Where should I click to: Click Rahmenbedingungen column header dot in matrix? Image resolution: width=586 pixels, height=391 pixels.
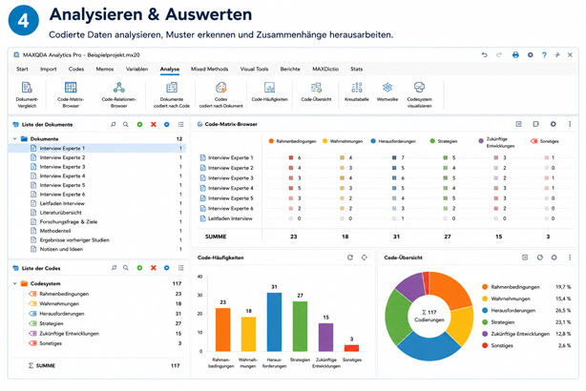[271, 141]
